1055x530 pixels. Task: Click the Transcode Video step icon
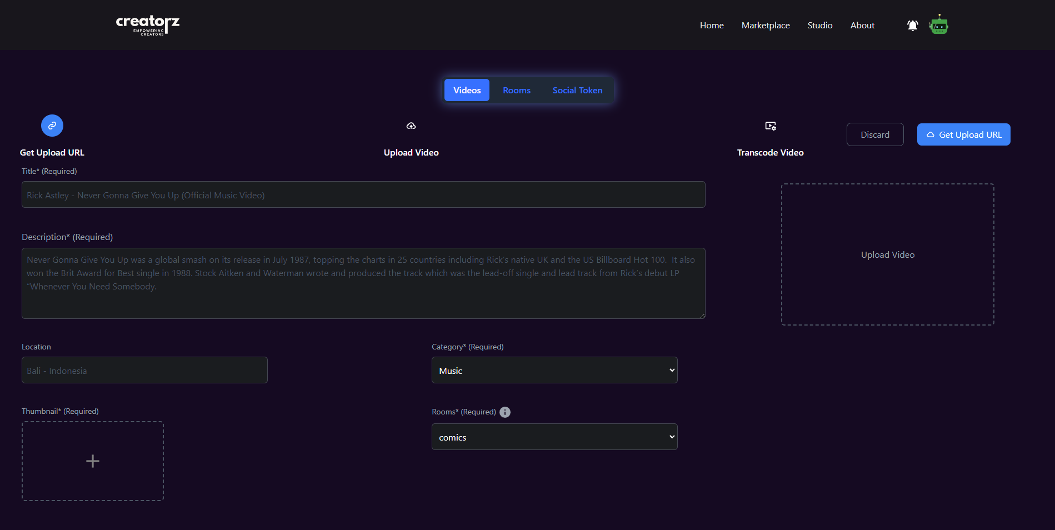[771, 126]
